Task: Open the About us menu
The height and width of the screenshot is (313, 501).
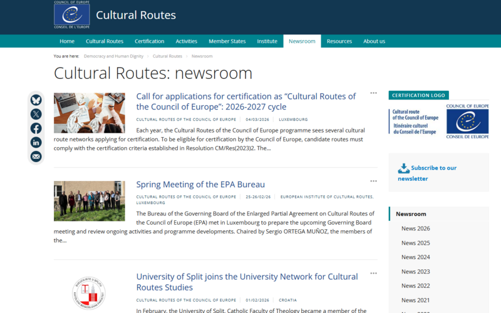Action: tap(374, 41)
